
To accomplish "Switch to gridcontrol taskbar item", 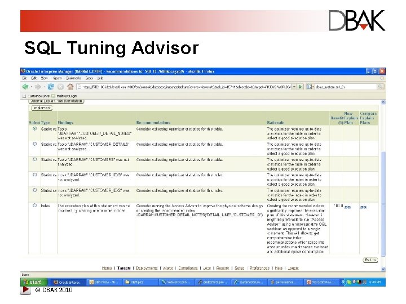I will [x=212, y=282].
